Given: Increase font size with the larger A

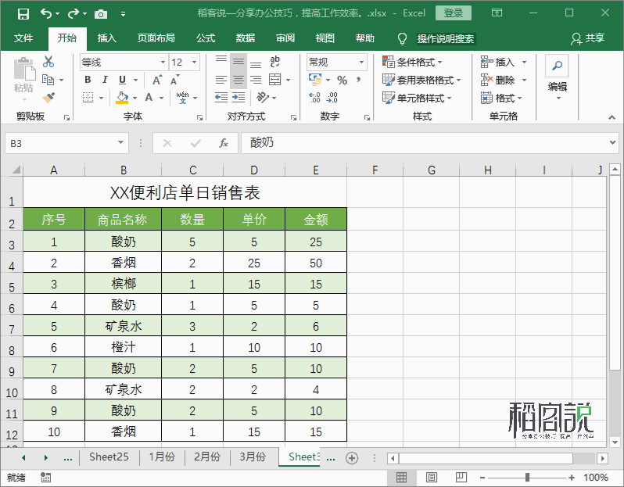Looking at the screenshot, I should click(158, 80).
